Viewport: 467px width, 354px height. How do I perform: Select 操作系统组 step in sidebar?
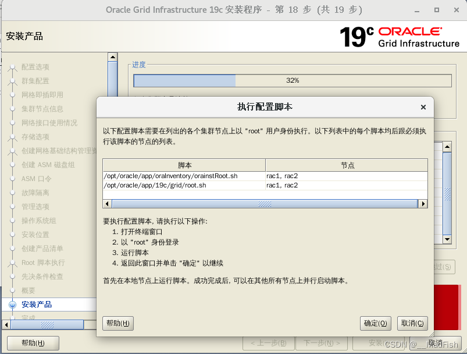[x=39, y=221]
